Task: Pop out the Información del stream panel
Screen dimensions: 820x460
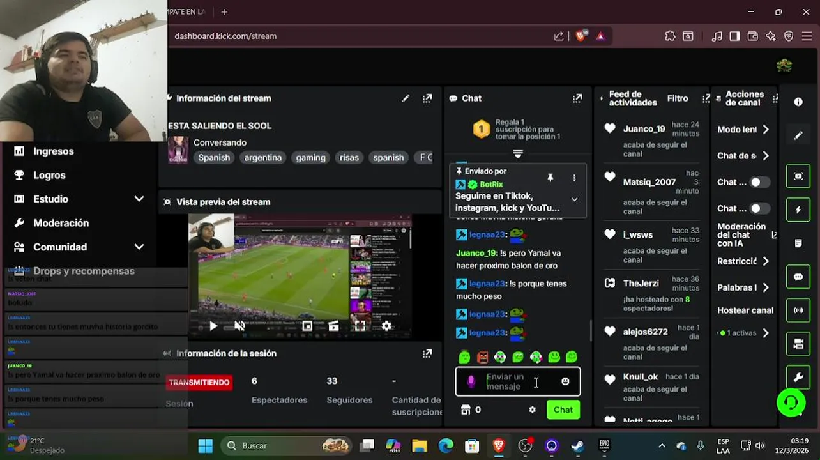Action: (x=427, y=98)
